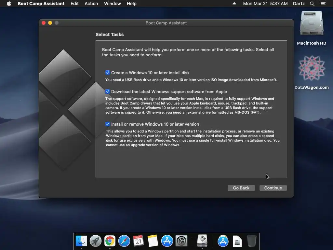
Task: Open the Boot Camp Assistant menu
Action: [41, 4]
